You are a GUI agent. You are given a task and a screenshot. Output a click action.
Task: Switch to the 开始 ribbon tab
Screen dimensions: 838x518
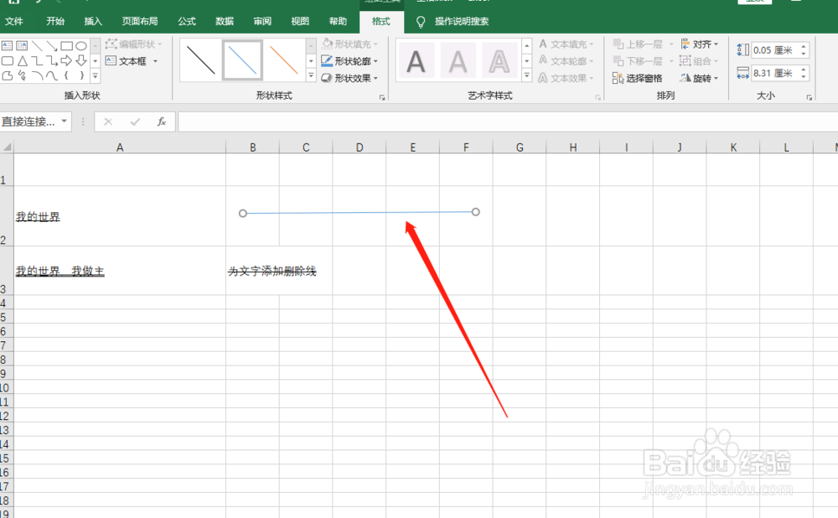coord(54,21)
